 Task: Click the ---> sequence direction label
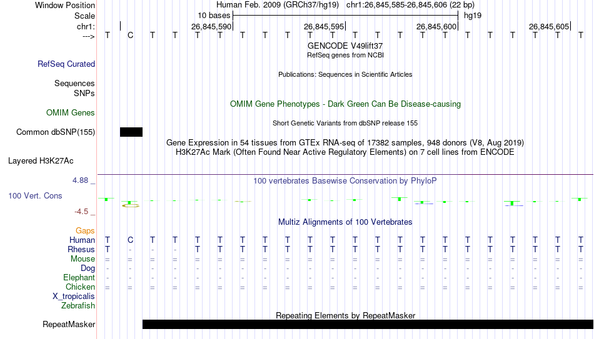tap(88, 36)
